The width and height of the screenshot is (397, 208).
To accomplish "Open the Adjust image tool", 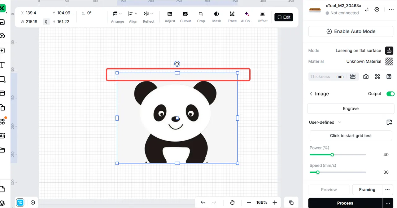I will coord(170,17).
